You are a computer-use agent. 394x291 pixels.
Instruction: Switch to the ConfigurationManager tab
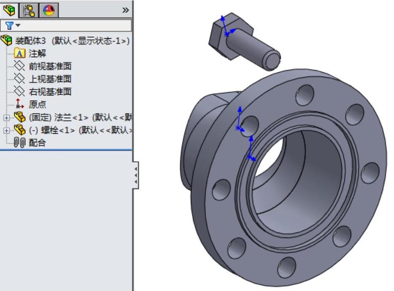click(29, 10)
